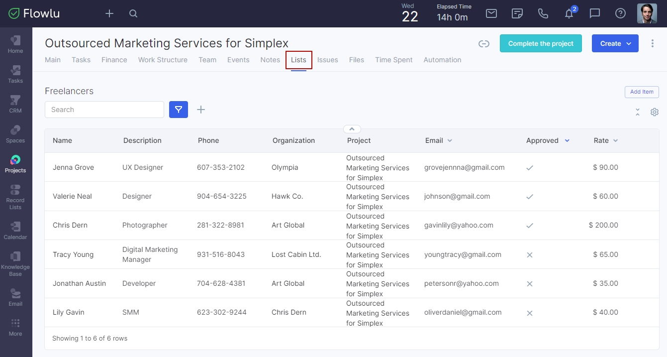Image resolution: width=667 pixels, height=357 pixels.
Task: Switch to the Time Spent tab
Action: pos(394,60)
